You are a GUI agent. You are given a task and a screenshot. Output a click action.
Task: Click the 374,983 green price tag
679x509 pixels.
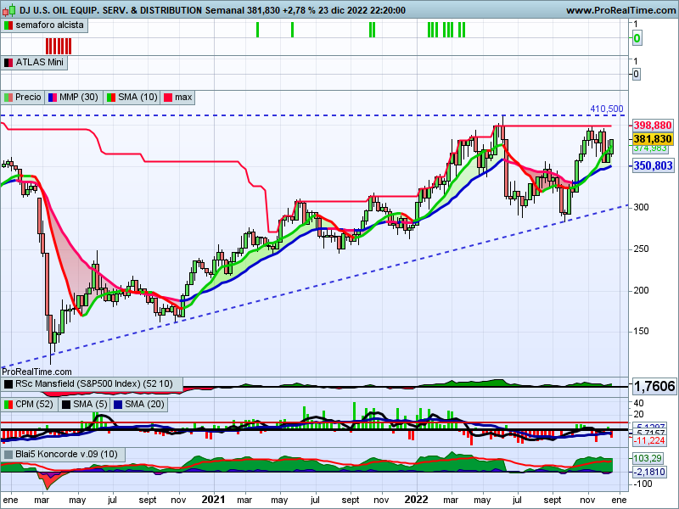tap(650, 148)
